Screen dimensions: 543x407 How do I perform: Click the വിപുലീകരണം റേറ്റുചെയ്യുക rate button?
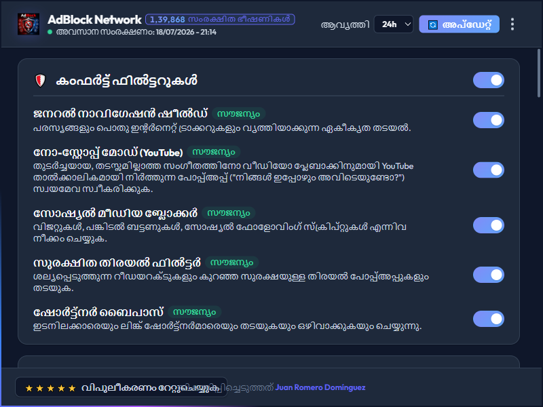pyautogui.click(x=121, y=387)
